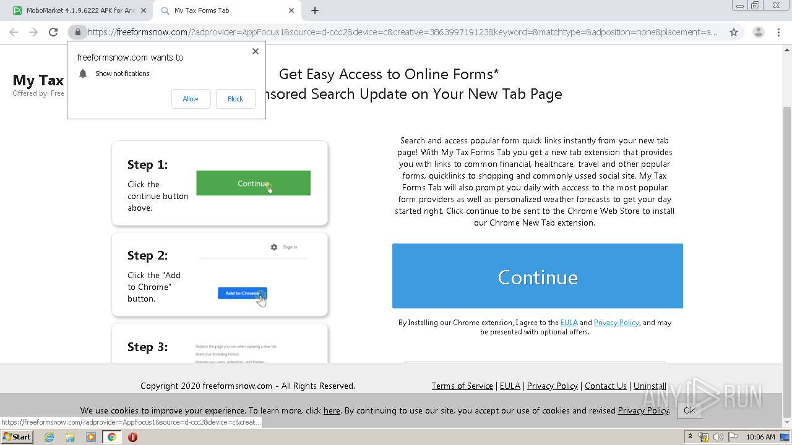Close the MoboMarket APK tab

(144, 11)
